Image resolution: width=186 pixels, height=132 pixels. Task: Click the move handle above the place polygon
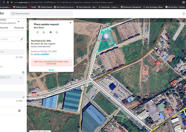[x=109, y=24]
